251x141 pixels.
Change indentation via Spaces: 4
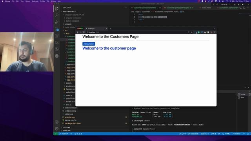(x=205, y=134)
